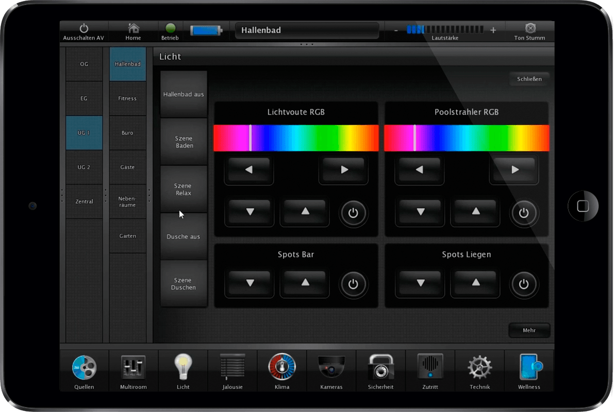Screen dimensions: 615x412
Task: Increase volume with the plus sign
Action: [493, 30]
